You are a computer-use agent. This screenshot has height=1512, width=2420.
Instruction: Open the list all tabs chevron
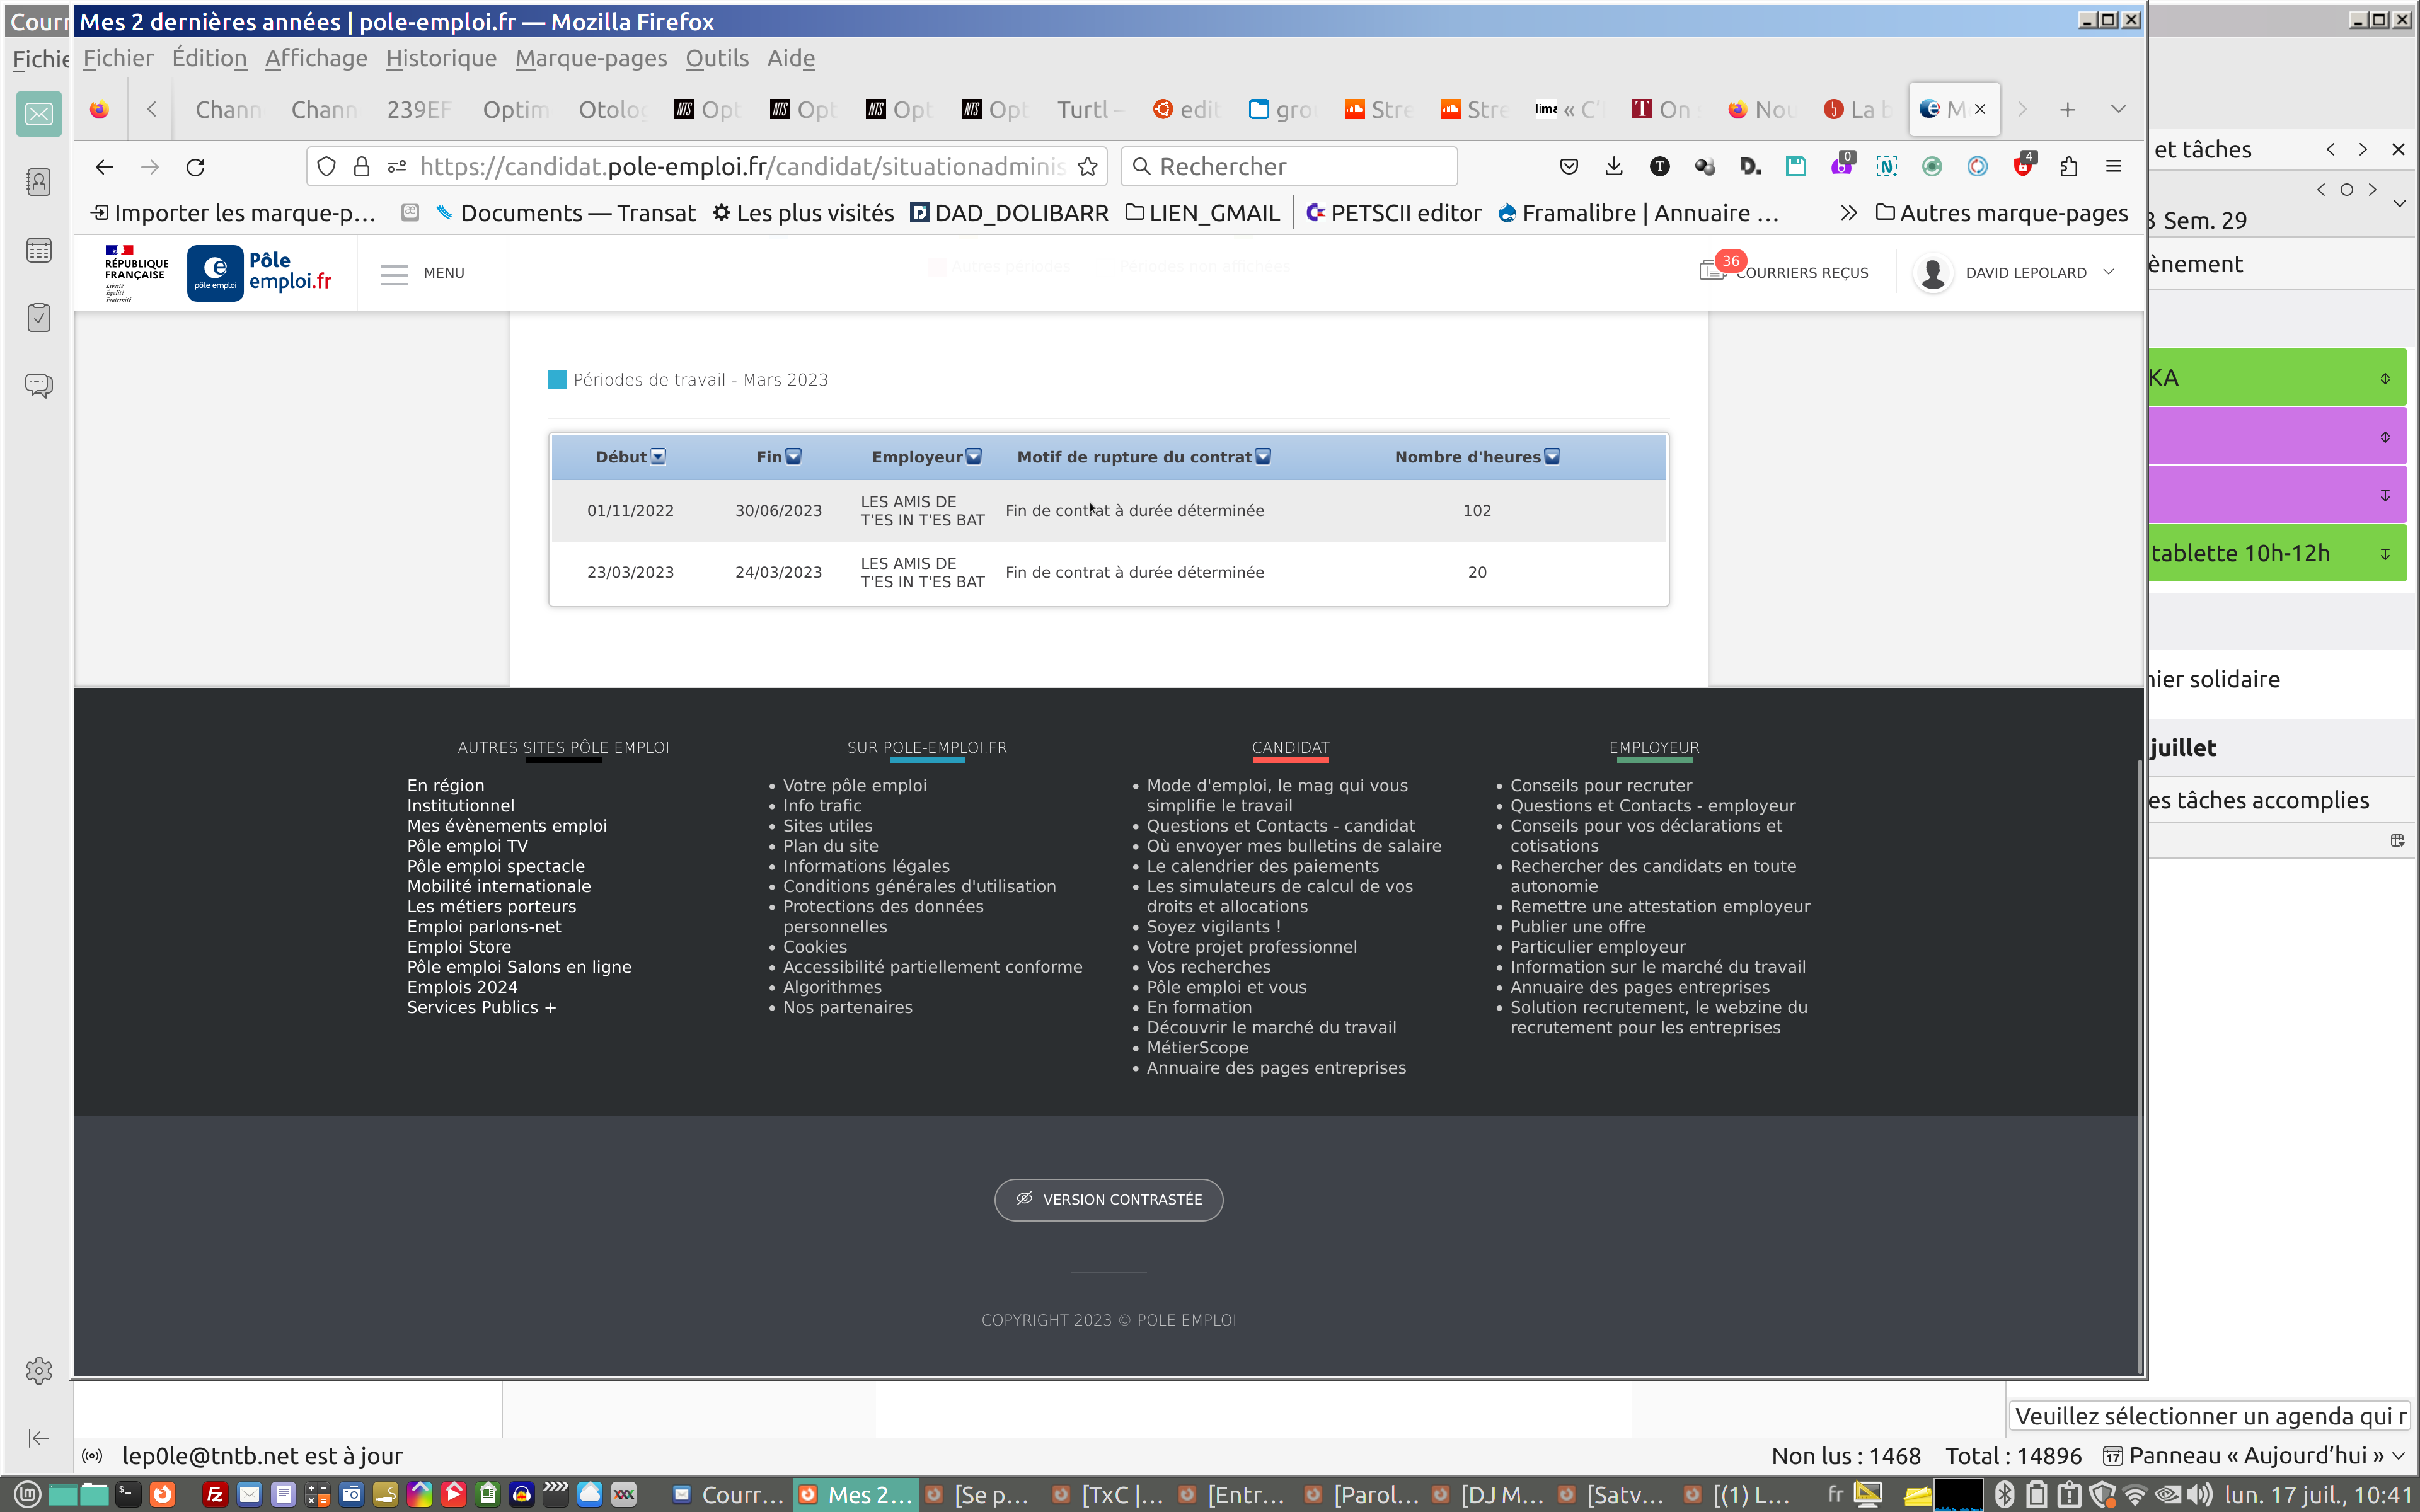point(2118,109)
